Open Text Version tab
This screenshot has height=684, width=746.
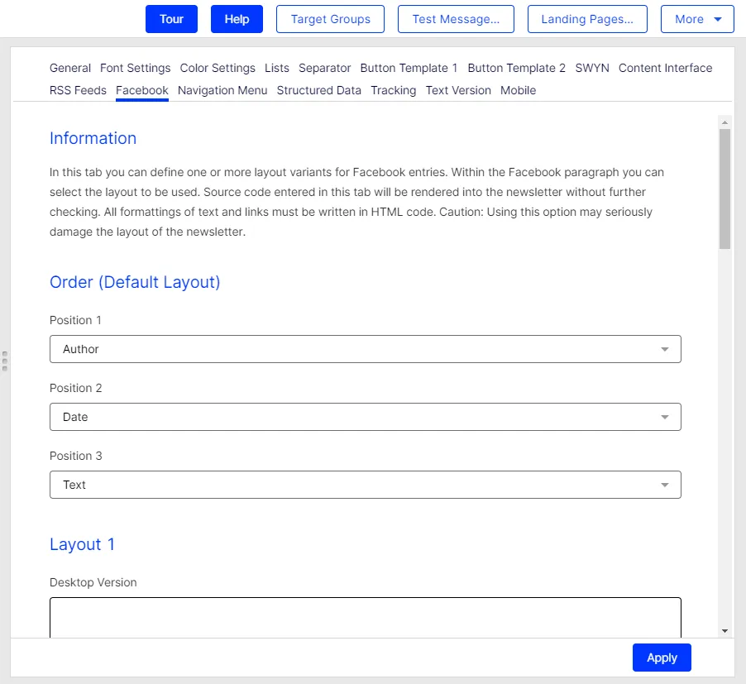(458, 90)
